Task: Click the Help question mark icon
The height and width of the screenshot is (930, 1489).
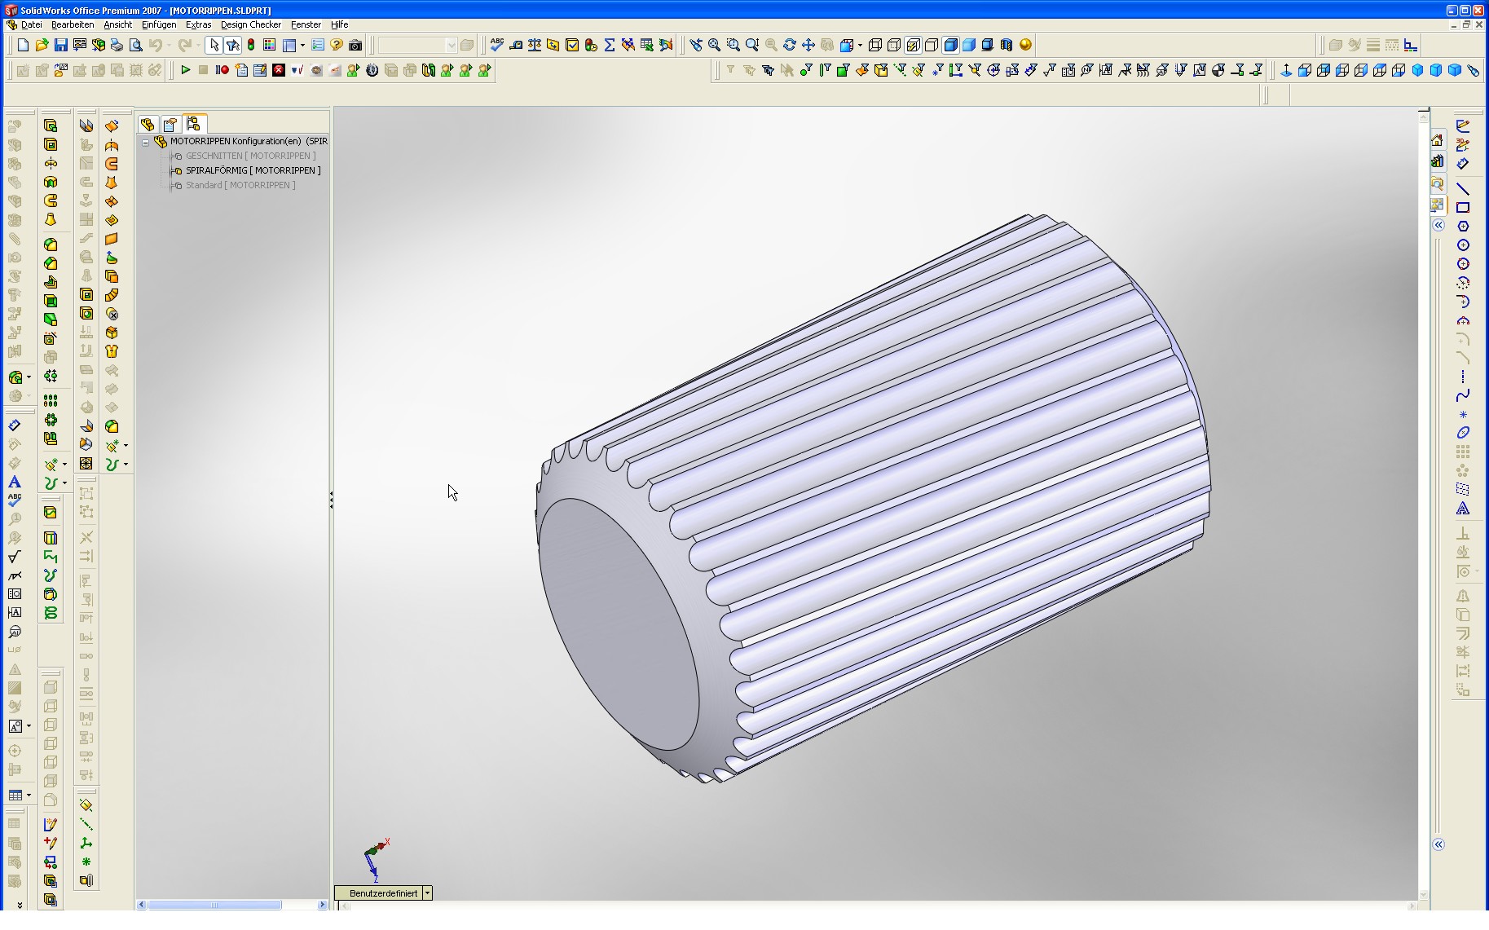Action: click(336, 45)
